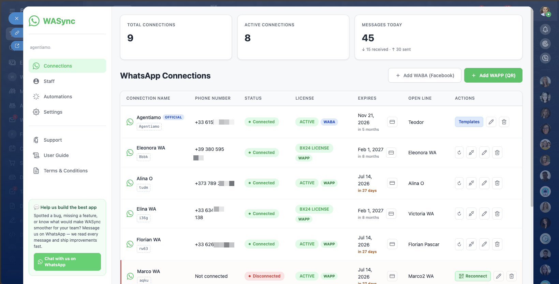Delete the Agentiamo connection with trash icon

504,122
